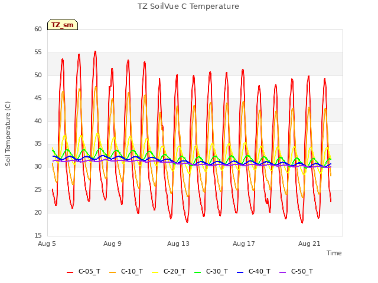Click the 50 y-axis tick label
The image size is (378, 283).
pyautogui.click(x=38, y=75)
